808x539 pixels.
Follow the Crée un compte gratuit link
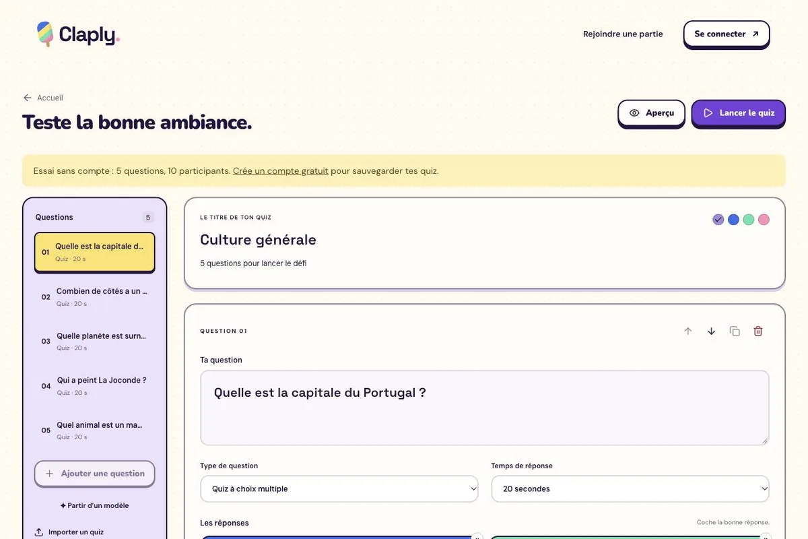point(281,171)
